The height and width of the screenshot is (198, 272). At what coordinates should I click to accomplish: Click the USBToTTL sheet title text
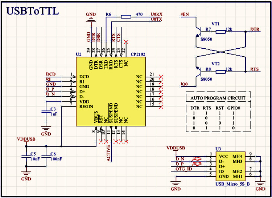(33, 11)
